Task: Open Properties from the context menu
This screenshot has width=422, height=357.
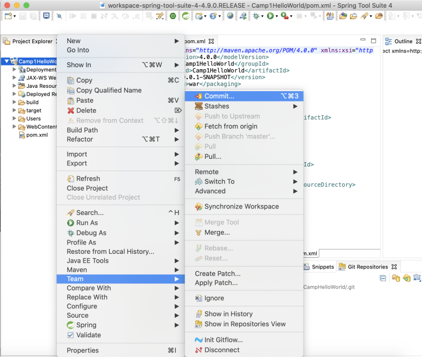Action: [121, 350]
